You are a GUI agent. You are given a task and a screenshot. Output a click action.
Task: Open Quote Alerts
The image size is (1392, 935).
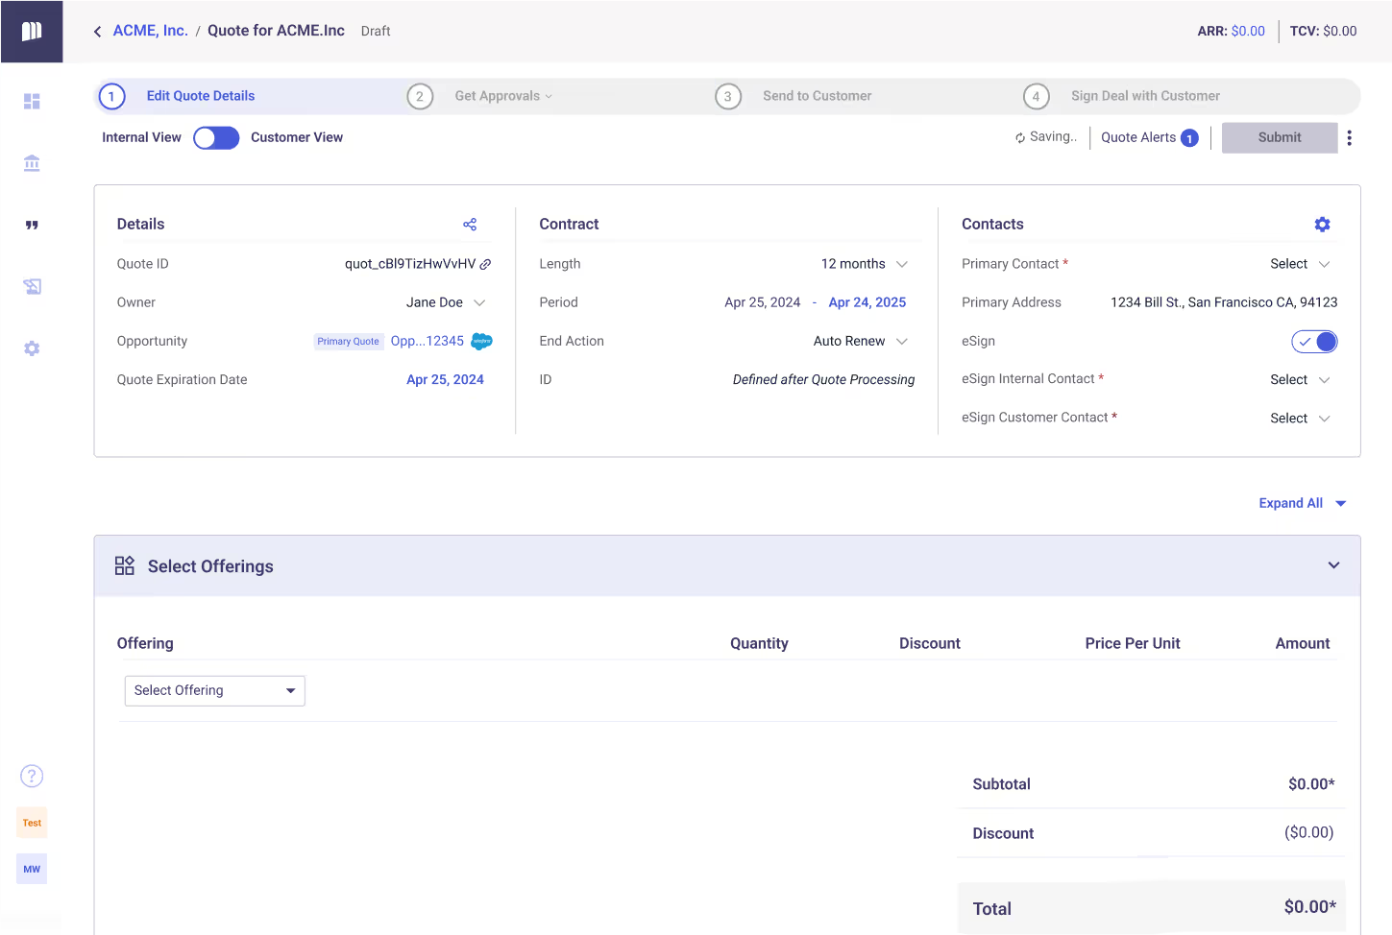click(x=1149, y=137)
